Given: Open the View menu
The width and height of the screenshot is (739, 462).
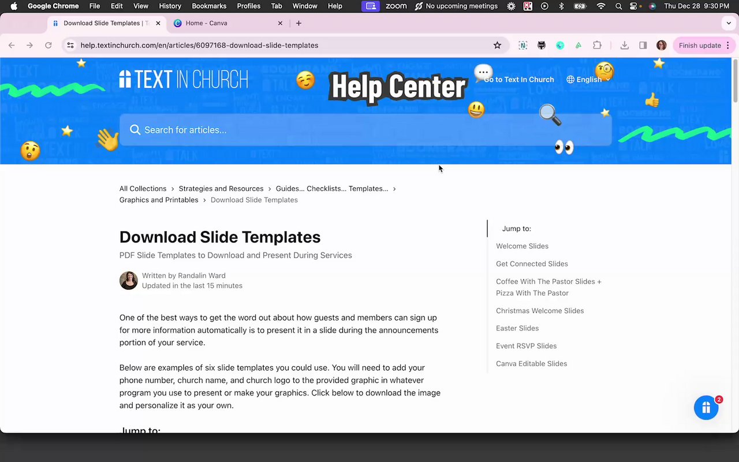Looking at the screenshot, I should (141, 6).
